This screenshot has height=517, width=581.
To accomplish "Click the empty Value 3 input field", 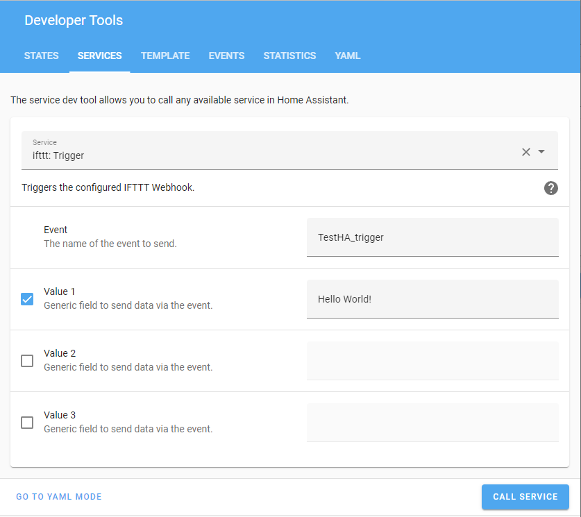I will click(x=432, y=423).
